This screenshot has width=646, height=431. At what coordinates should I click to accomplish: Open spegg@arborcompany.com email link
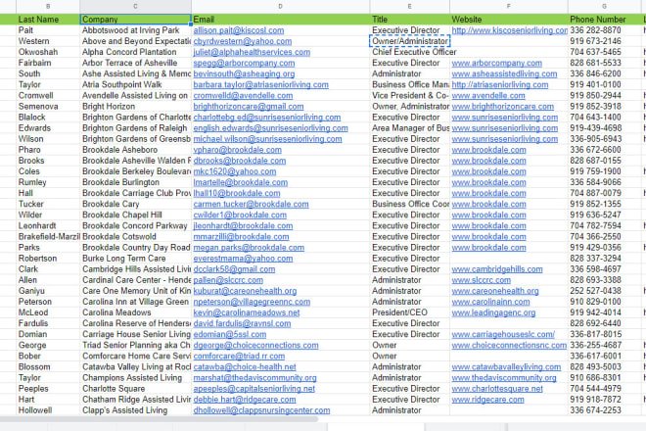[x=244, y=63]
